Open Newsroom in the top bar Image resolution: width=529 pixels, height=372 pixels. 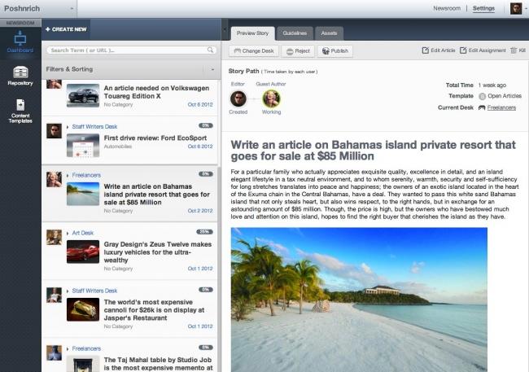pyautogui.click(x=447, y=8)
